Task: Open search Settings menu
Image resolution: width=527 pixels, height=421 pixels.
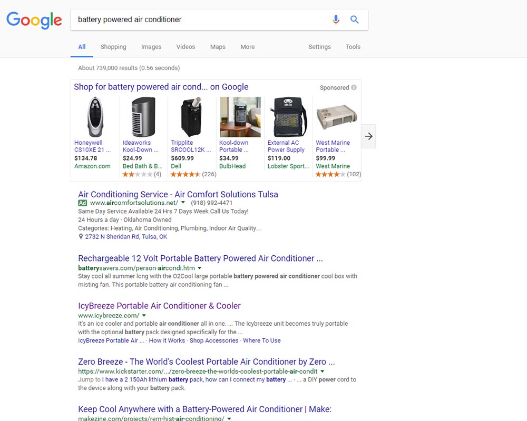Action: click(x=320, y=47)
